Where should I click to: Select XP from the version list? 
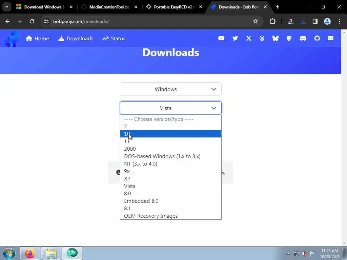coord(171,179)
